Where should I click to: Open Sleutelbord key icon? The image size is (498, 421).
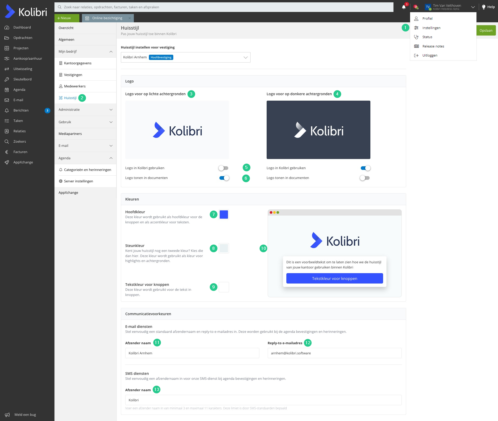[x=7, y=79]
